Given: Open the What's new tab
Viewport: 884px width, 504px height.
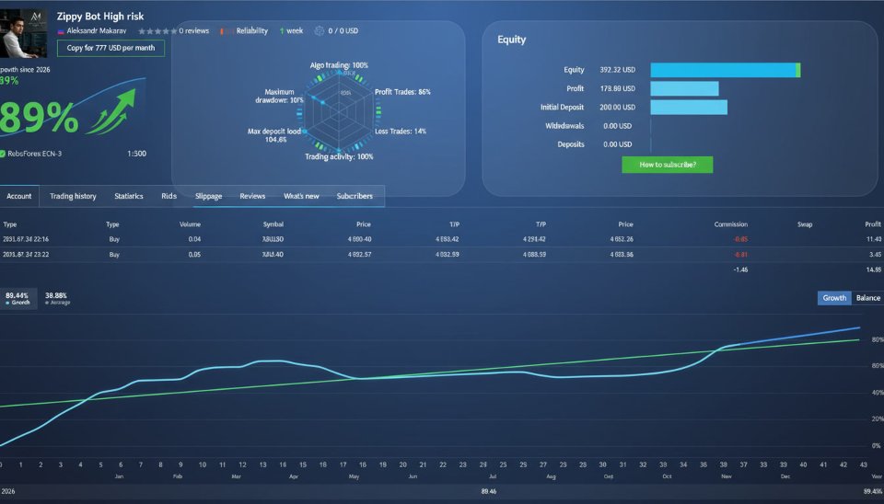Looking at the screenshot, I should point(301,196).
